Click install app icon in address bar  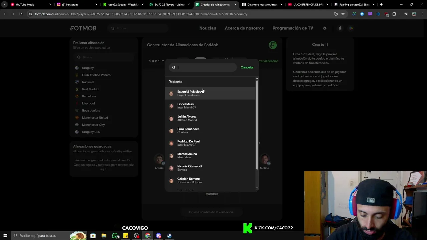[336, 14]
